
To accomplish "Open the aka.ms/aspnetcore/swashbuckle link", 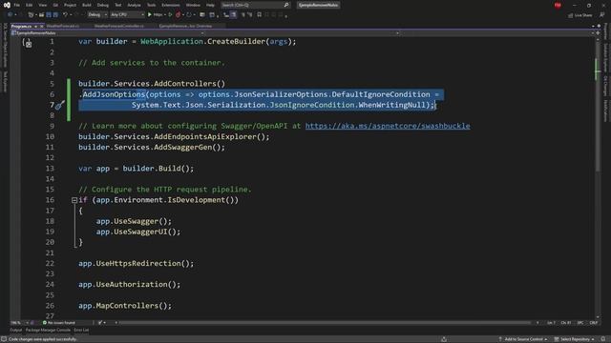I will coord(388,126).
